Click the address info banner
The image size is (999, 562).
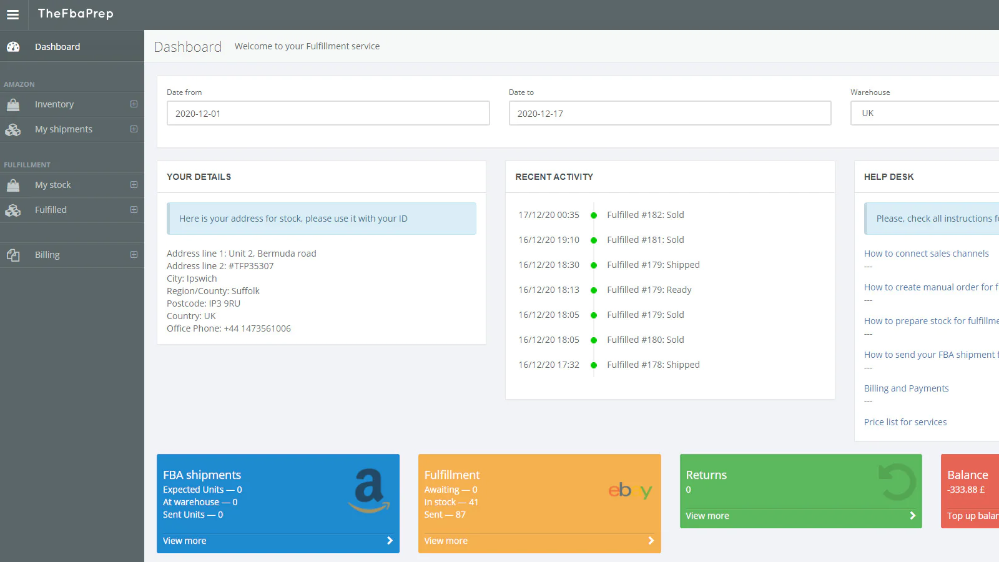[322, 219]
